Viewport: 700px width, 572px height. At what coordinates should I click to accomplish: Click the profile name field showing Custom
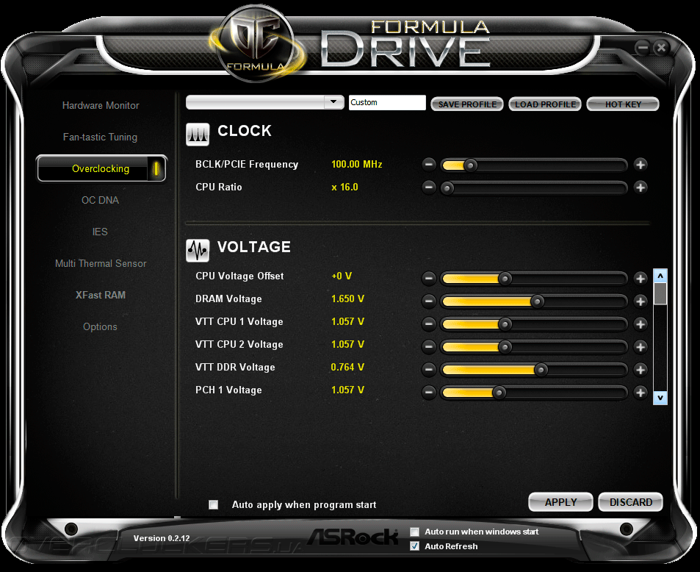pyautogui.click(x=387, y=102)
